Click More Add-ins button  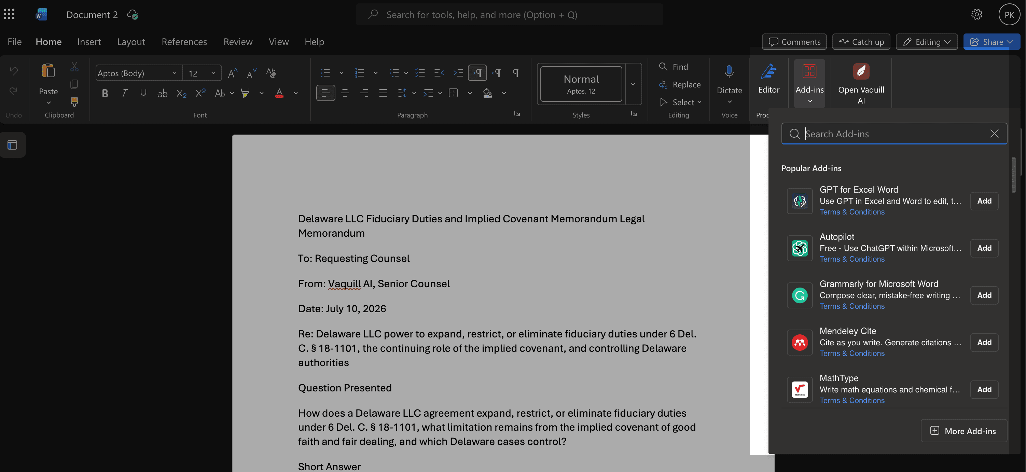(964, 431)
